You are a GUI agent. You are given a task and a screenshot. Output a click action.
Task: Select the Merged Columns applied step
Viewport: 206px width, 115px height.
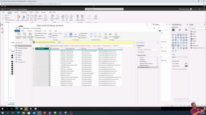[x=144, y=65]
